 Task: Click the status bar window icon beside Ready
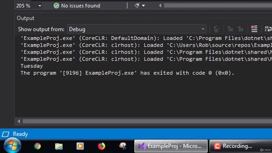[6, 134]
